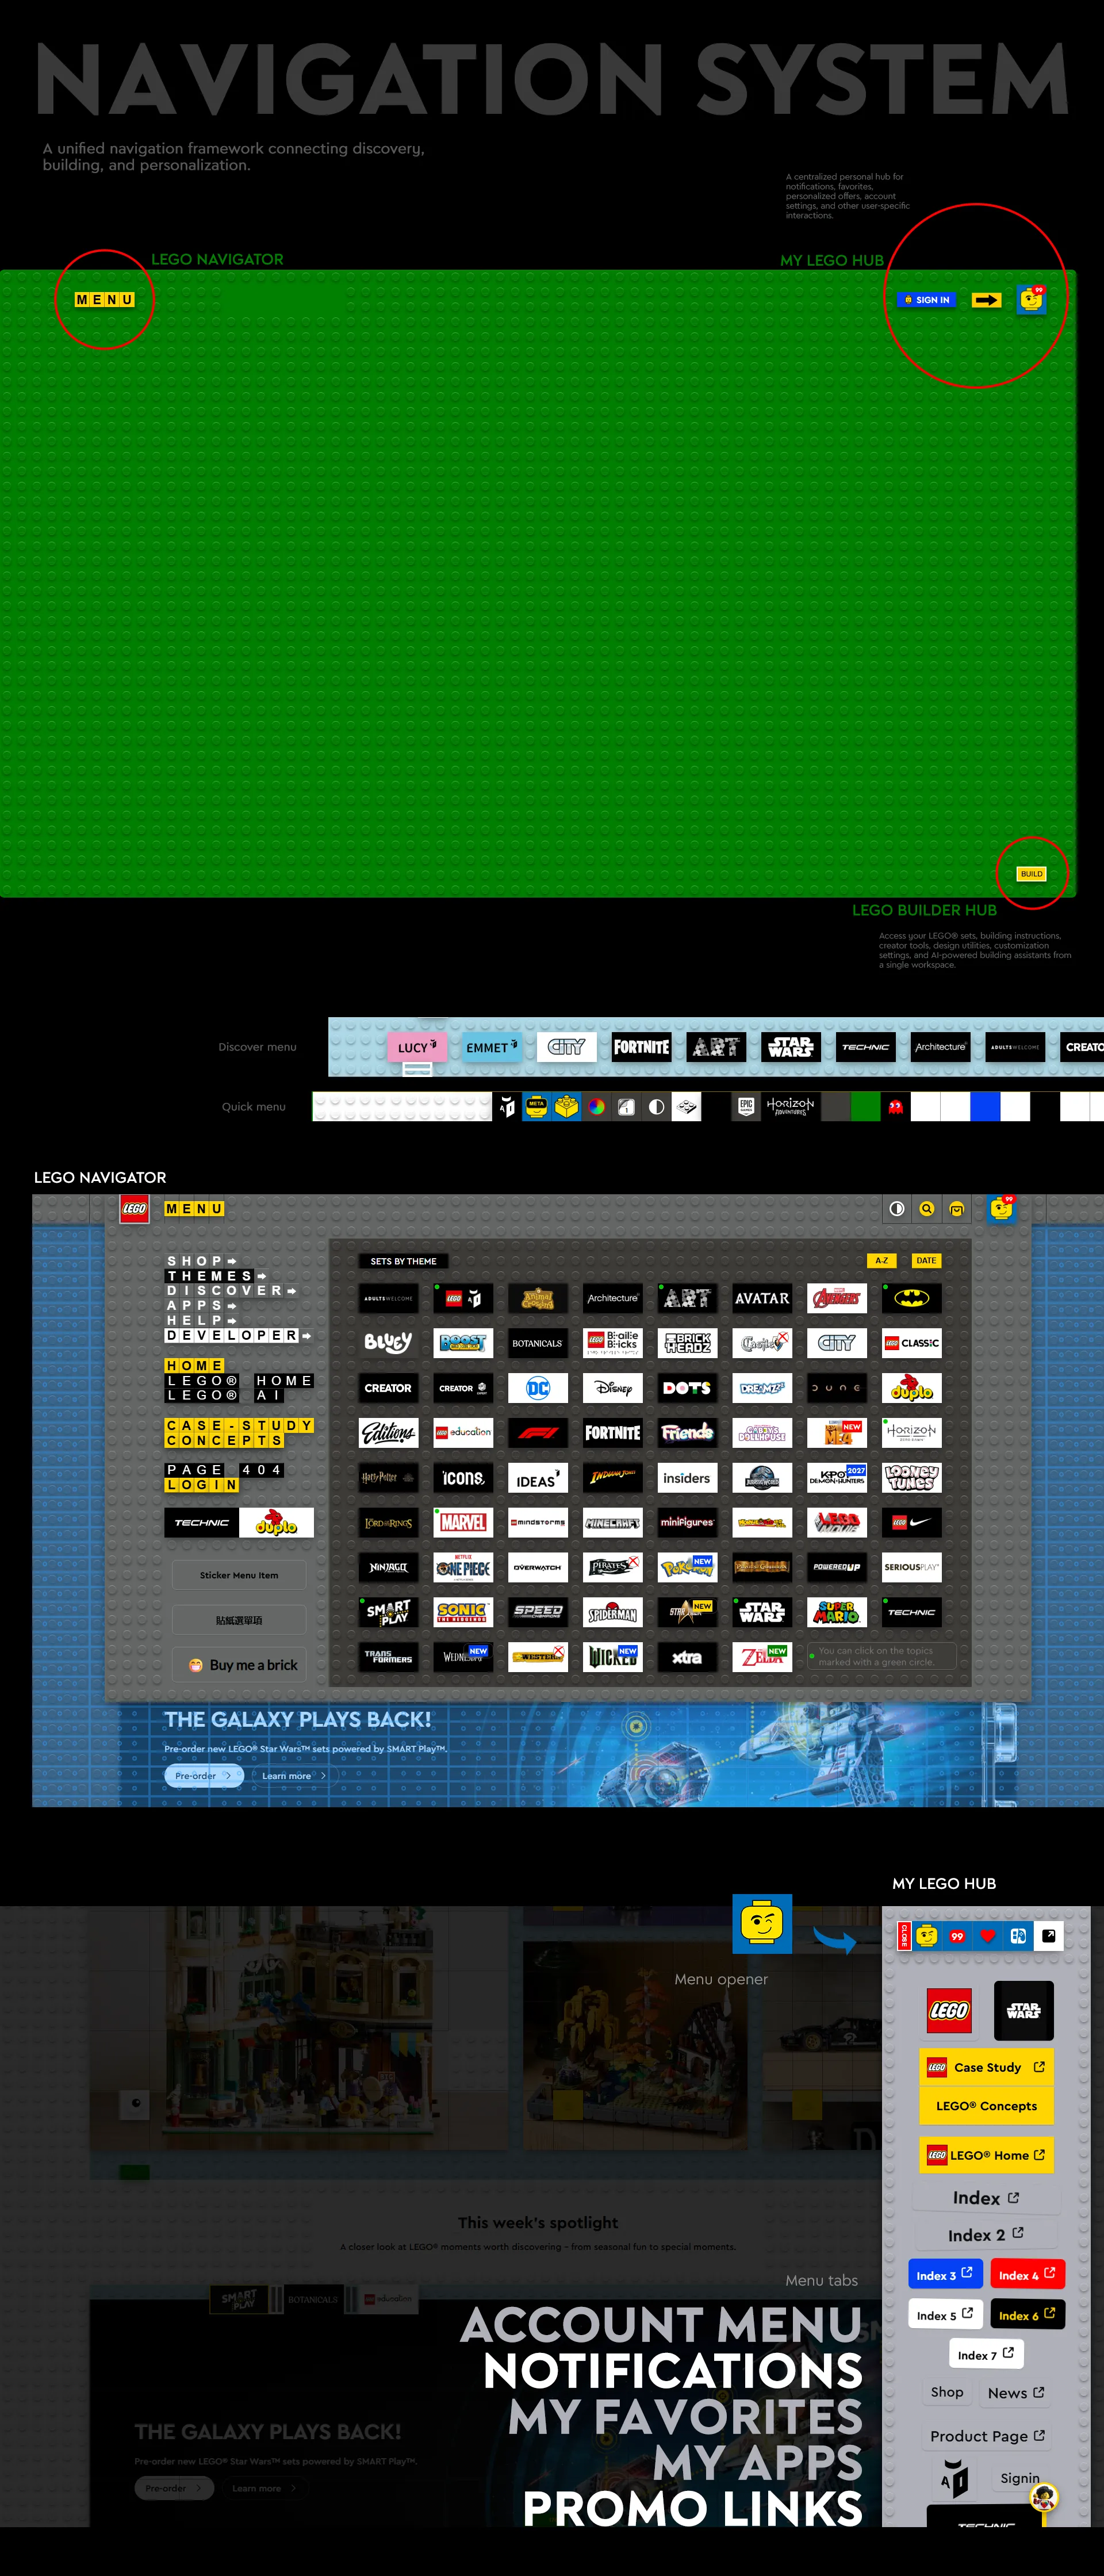Screen dimensions: 1104x2576
Task: Open the Avatar theme tile
Action: pos(762,1298)
